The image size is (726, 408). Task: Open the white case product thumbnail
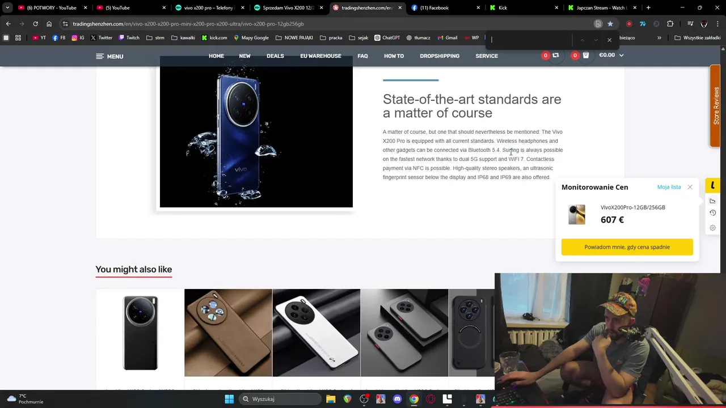pos(316,333)
